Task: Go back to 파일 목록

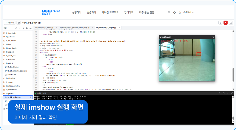Action: coord(10,23)
